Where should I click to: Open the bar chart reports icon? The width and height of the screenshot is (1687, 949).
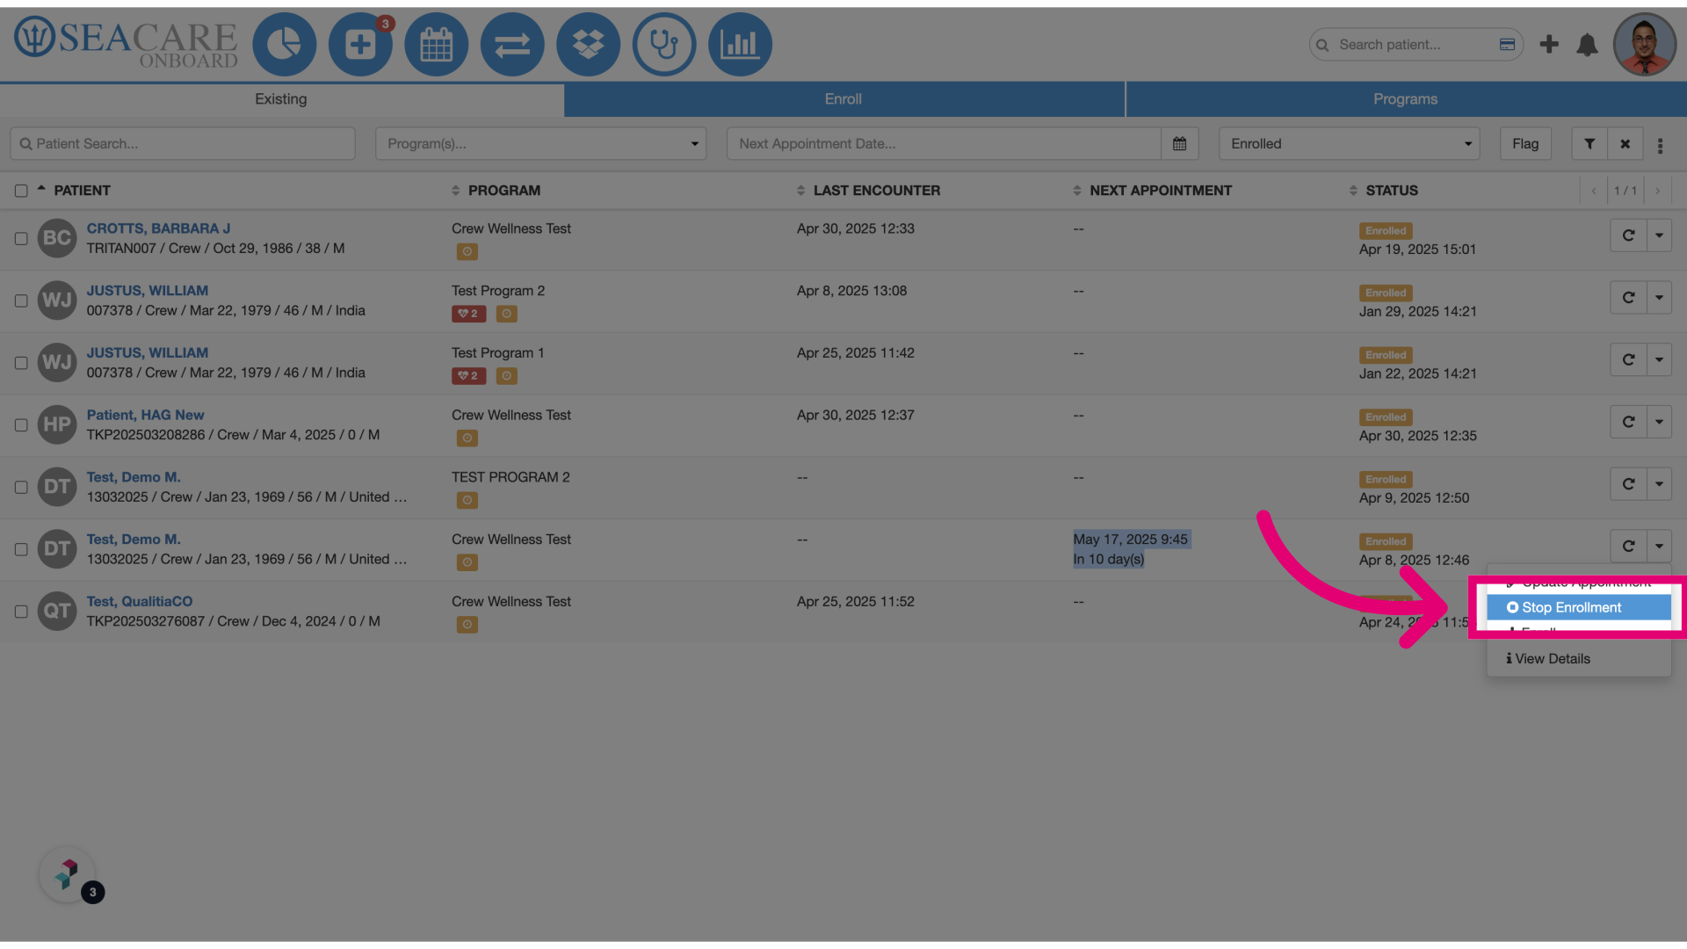[x=740, y=44]
